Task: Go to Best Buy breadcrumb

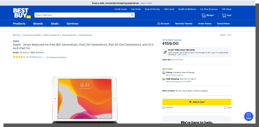Action: coord(17,35)
